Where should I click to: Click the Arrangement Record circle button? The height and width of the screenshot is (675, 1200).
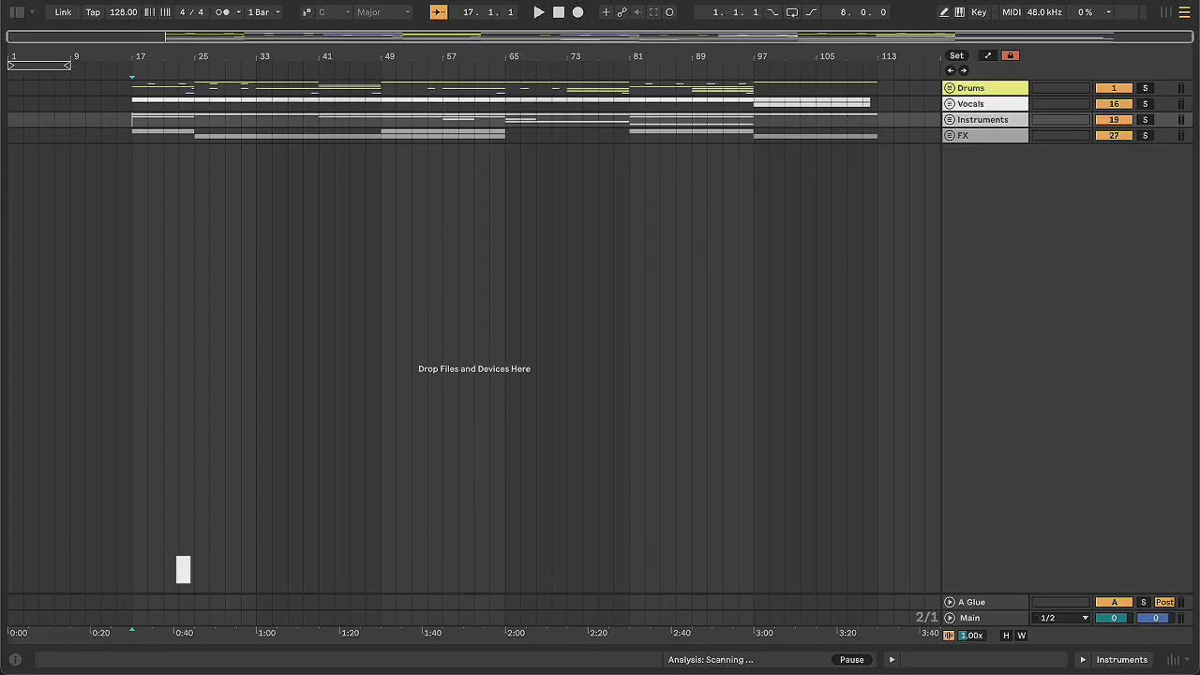click(577, 12)
